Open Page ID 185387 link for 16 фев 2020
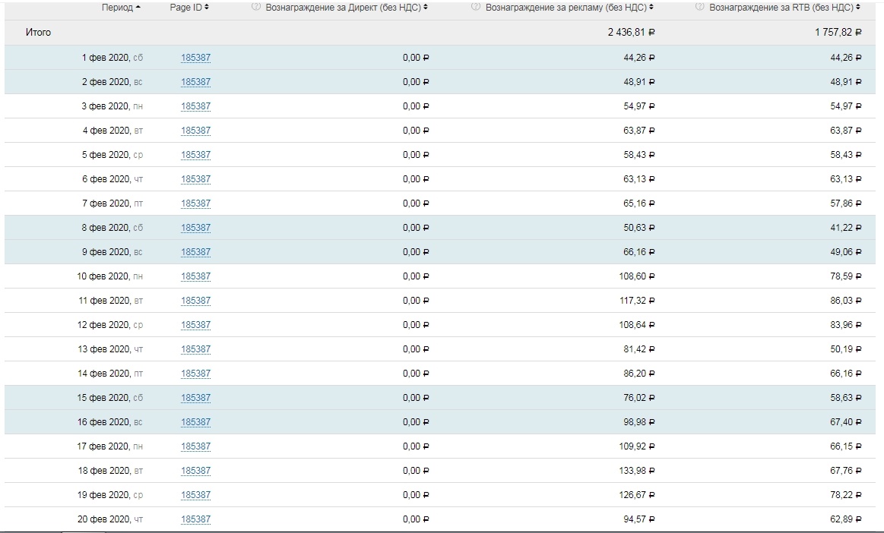The image size is (884, 533). pyautogui.click(x=195, y=421)
